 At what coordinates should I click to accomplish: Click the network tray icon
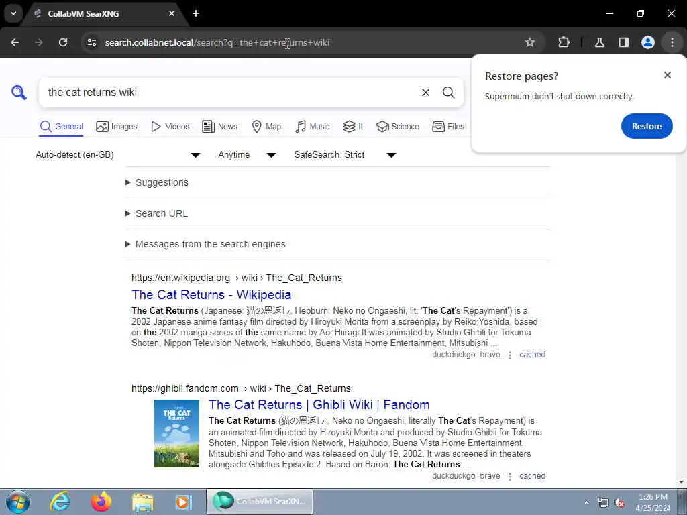[x=603, y=502]
